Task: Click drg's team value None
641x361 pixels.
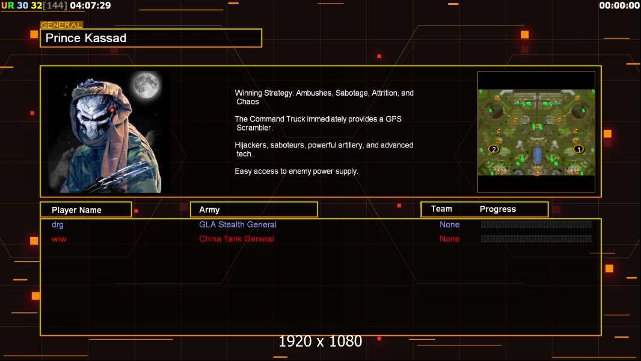Action: (449, 224)
